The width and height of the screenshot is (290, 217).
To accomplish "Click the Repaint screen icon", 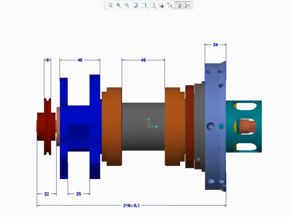I will (x=136, y=5).
